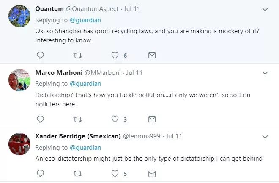Open Marco Marboni's profile name link

point(59,73)
